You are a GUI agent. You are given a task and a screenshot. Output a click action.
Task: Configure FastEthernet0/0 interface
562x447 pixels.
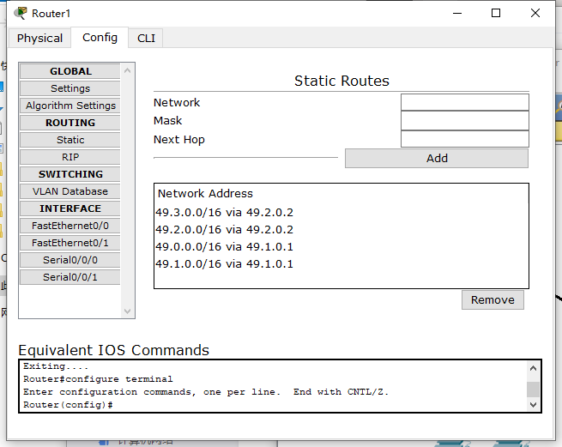tap(70, 226)
